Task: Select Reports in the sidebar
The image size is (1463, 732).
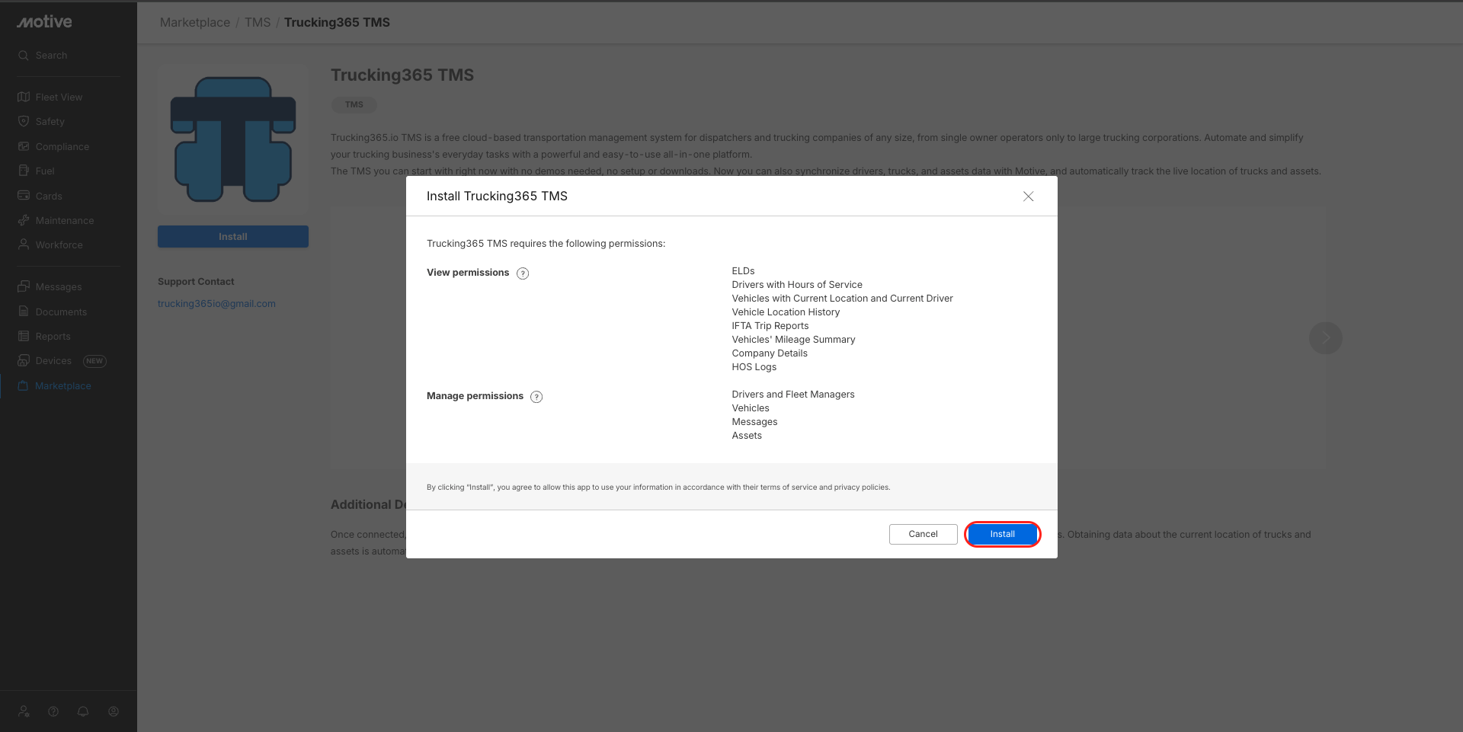Action: [x=53, y=336]
